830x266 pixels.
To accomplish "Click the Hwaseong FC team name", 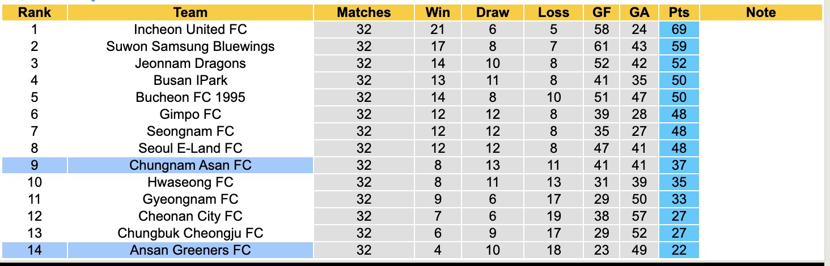I will click(190, 182).
